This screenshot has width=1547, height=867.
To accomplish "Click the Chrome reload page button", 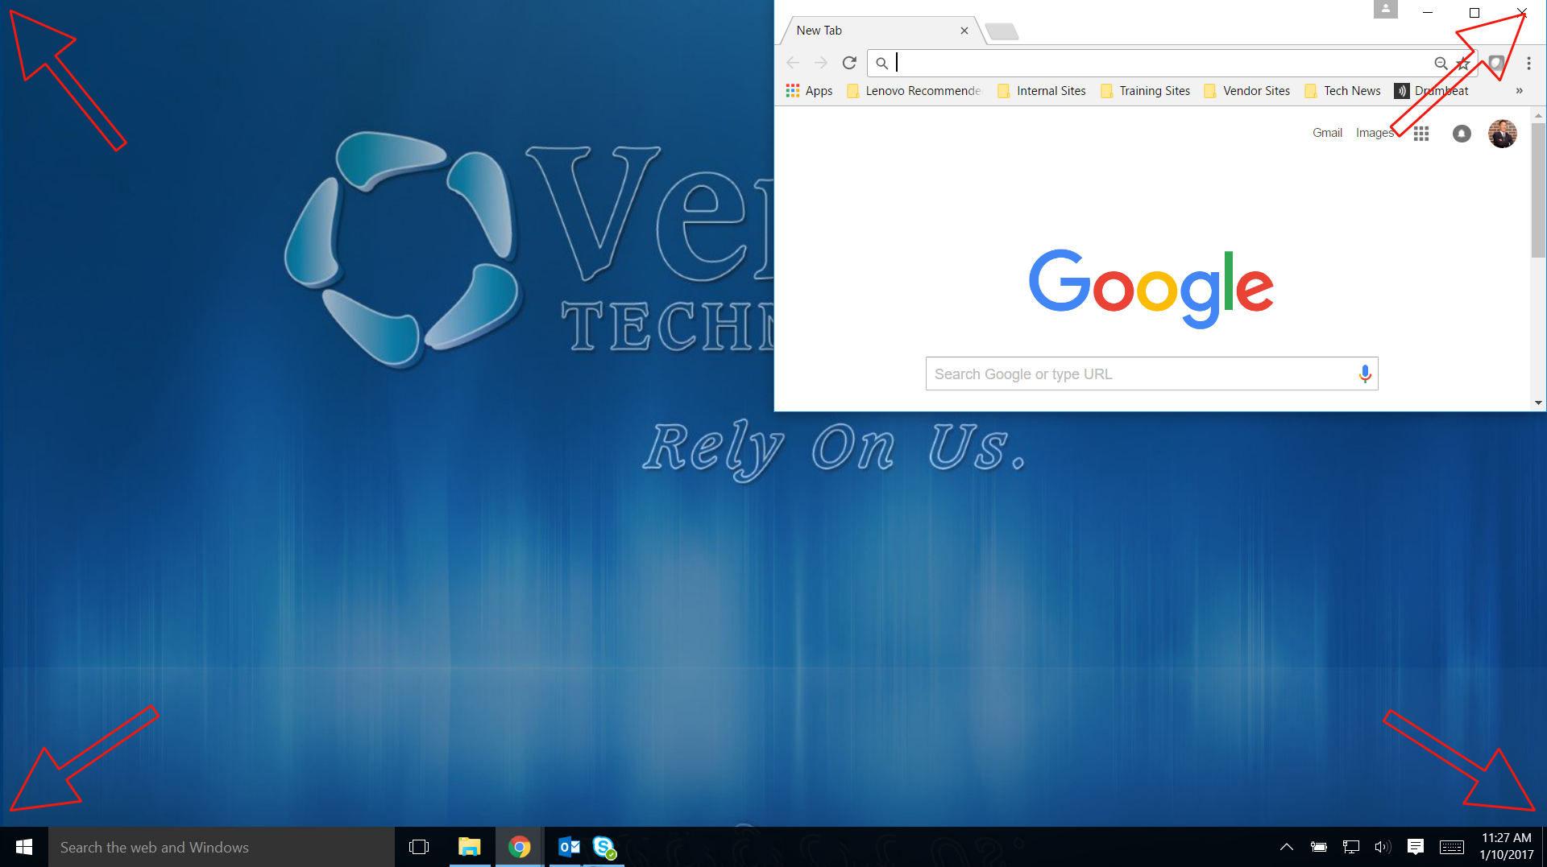I will click(849, 63).
